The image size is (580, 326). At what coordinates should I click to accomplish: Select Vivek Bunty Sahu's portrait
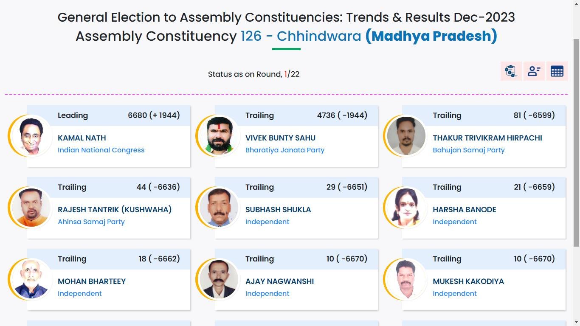(219, 136)
